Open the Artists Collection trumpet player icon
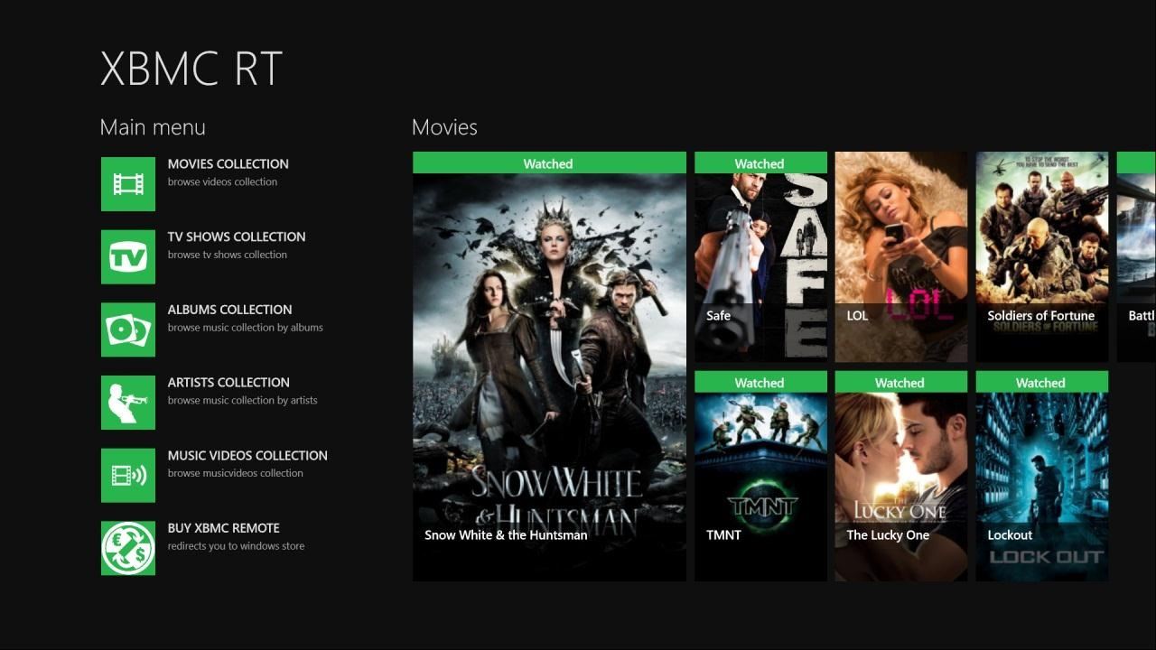 (128, 403)
